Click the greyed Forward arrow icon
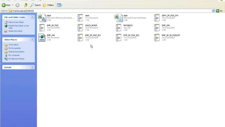The image size is (225, 127). [x=17, y=5]
